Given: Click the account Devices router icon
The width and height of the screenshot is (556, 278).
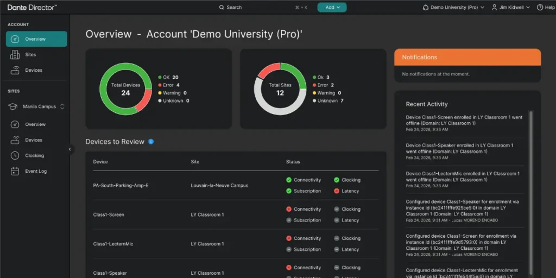Looking at the screenshot, I should (15, 71).
